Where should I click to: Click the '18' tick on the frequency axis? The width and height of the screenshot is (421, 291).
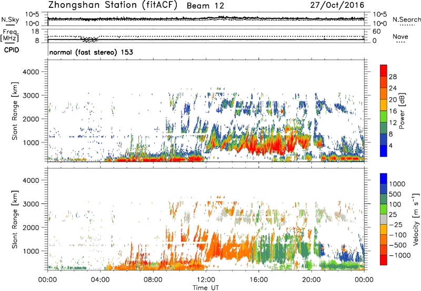(x=35, y=32)
